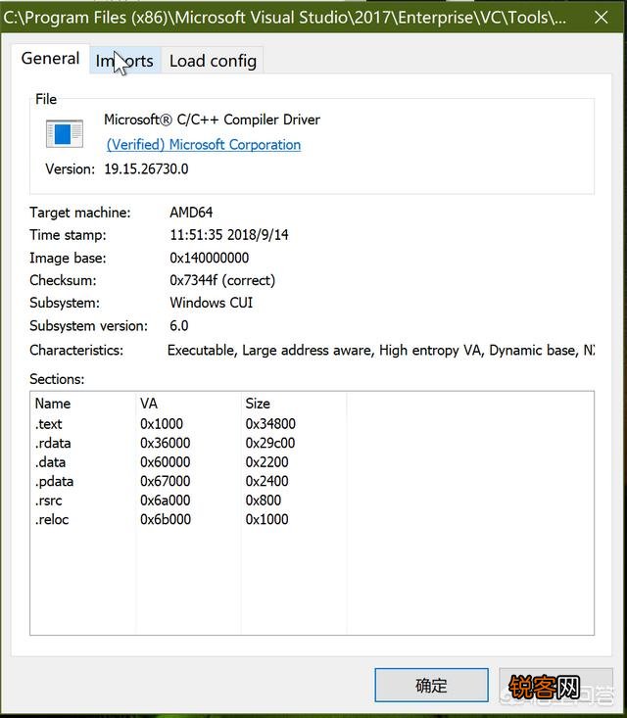Select the .rsrc section row
Image resolution: width=627 pixels, height=718 pixels.
coord(312,500)
